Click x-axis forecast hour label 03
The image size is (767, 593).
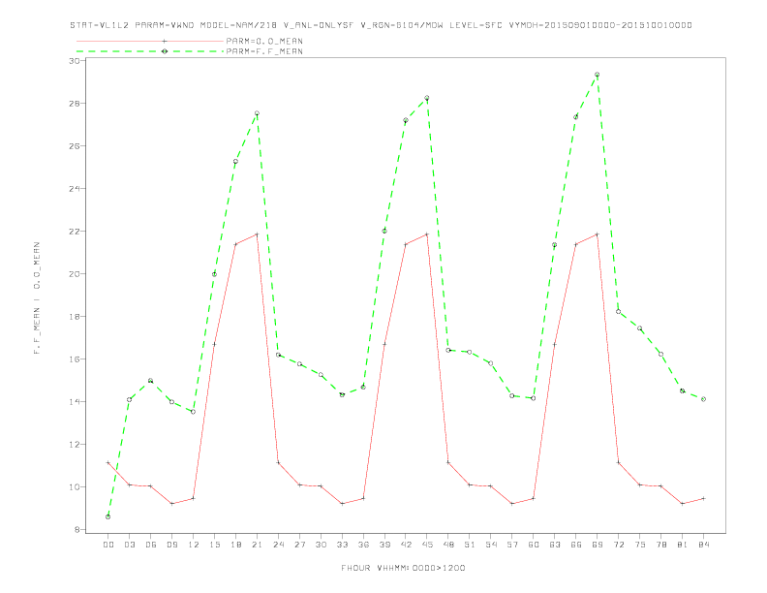[x=129, y=545]
